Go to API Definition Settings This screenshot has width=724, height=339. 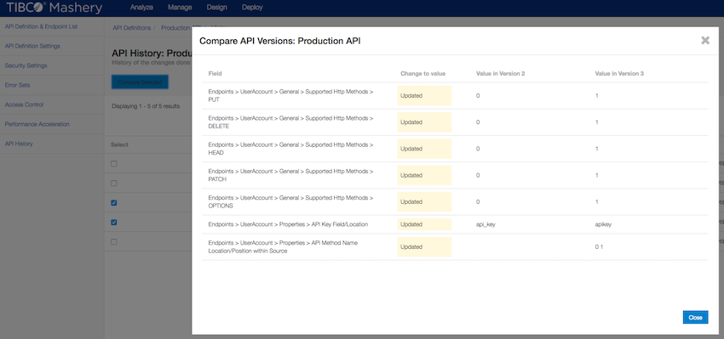[x=32, y=46]
